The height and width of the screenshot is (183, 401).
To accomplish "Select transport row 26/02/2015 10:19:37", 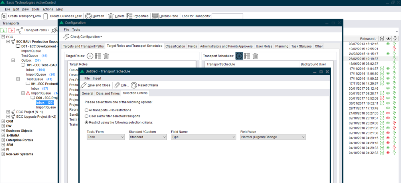I will click(x=370, y=58).
